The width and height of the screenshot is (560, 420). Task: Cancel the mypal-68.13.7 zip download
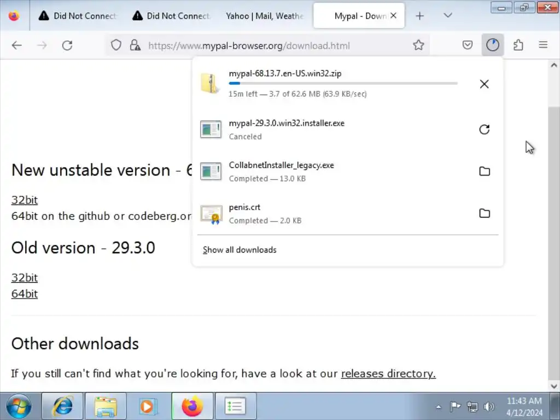coord(485,84)
